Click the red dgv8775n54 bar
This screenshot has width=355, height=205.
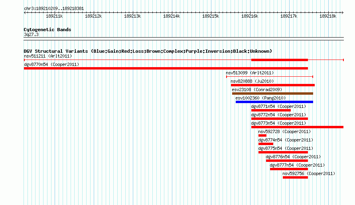click(283, 152)
